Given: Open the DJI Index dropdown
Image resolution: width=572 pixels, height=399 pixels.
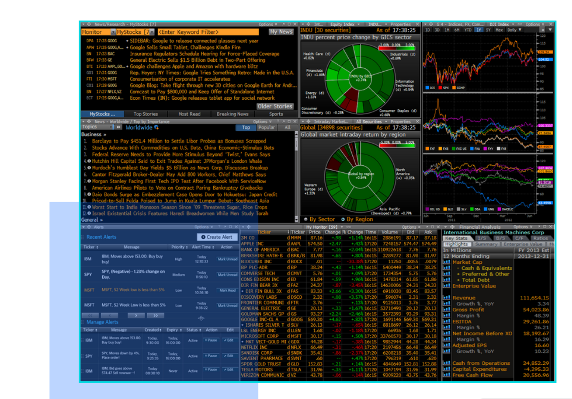Looking at the screenshot, I should (501, 24).
